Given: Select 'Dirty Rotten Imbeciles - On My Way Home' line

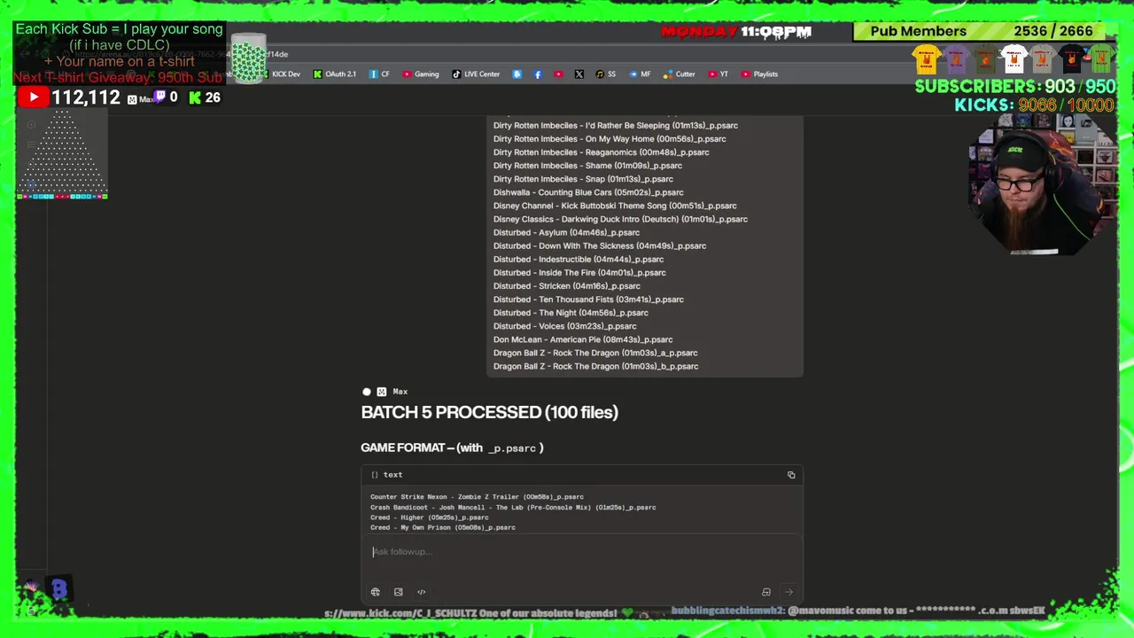Looking at the screenshot, I should [x=610, y=139].
